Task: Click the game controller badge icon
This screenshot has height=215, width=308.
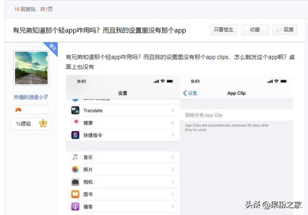Action: (18, 109)
